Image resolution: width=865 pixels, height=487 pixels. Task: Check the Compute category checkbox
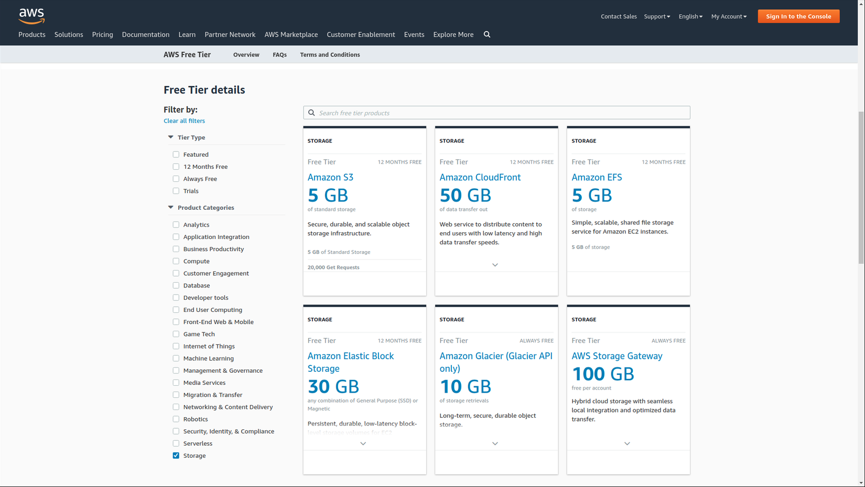coord(176,261)
